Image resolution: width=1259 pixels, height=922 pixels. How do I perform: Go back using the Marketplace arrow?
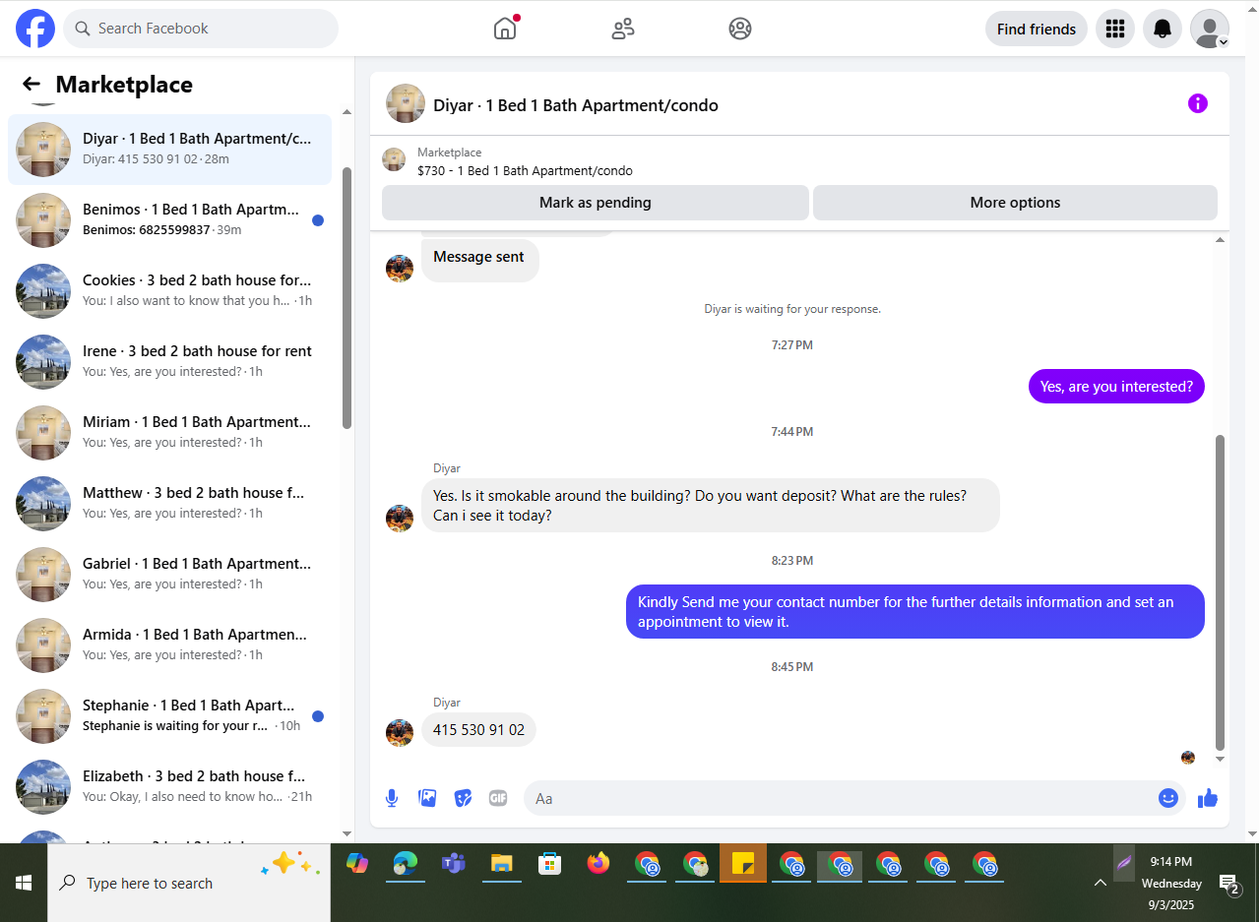pos(31,85)
